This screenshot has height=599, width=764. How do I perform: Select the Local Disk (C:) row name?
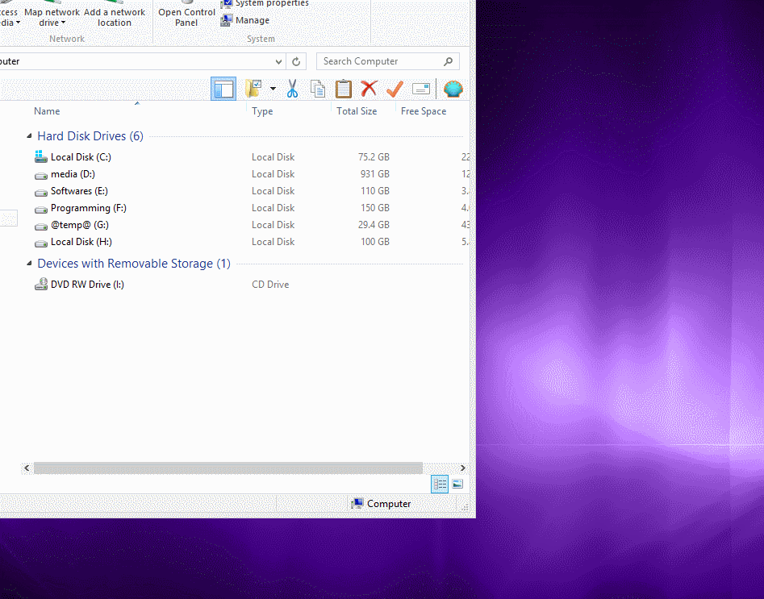(x=81, y=157)
